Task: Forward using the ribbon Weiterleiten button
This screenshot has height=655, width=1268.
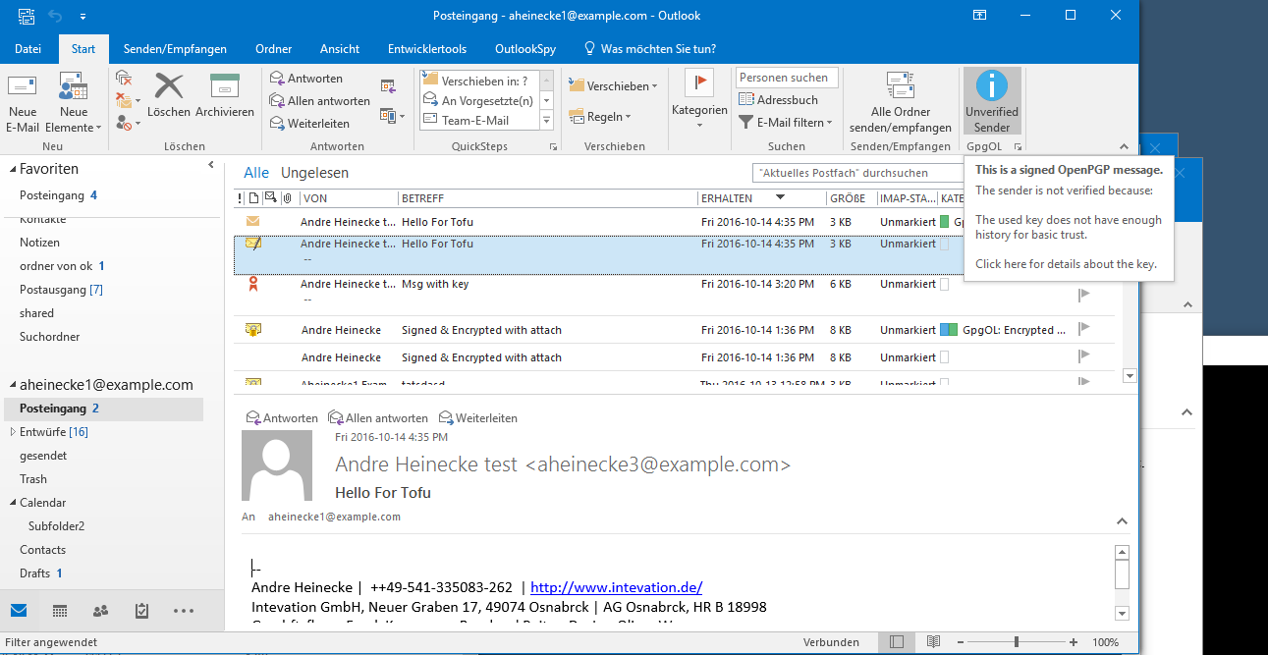Action: click(x=309, y=123)
